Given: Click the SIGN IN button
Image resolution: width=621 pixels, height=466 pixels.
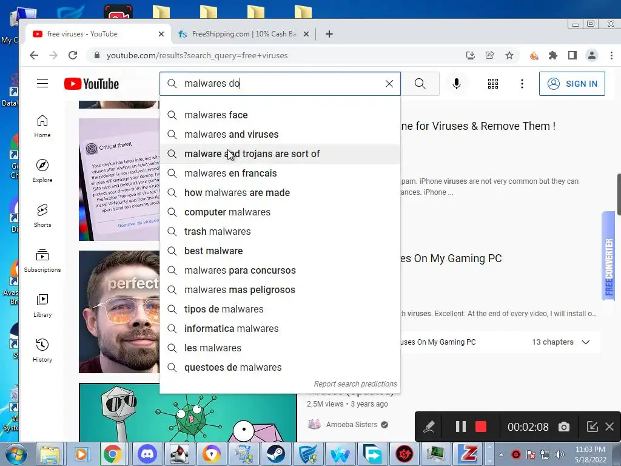Looking at the screenshot, I should (x=572, y=84).
